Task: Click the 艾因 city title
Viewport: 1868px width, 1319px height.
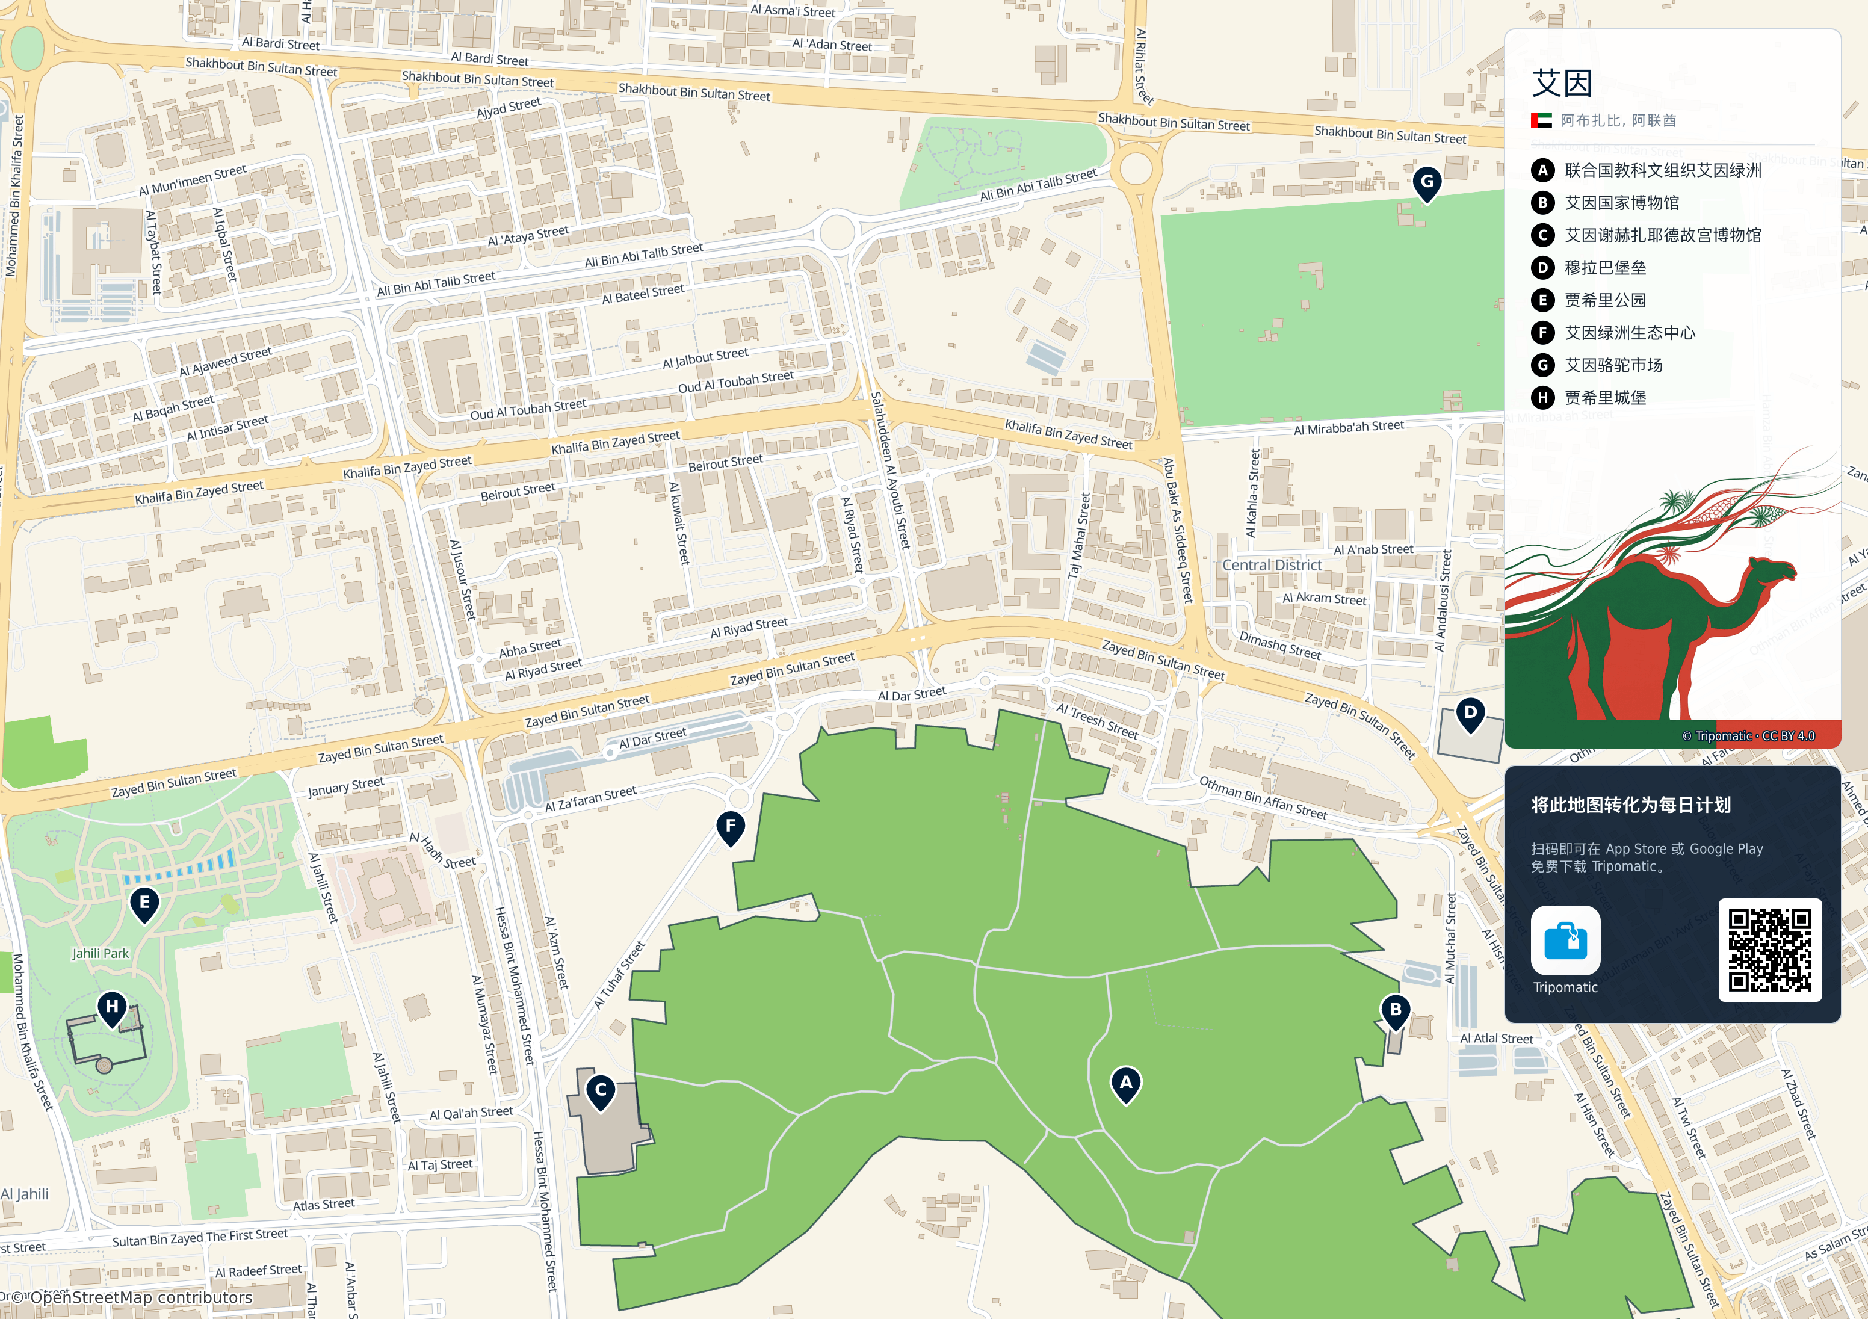Action: [x=1561, y=83]
